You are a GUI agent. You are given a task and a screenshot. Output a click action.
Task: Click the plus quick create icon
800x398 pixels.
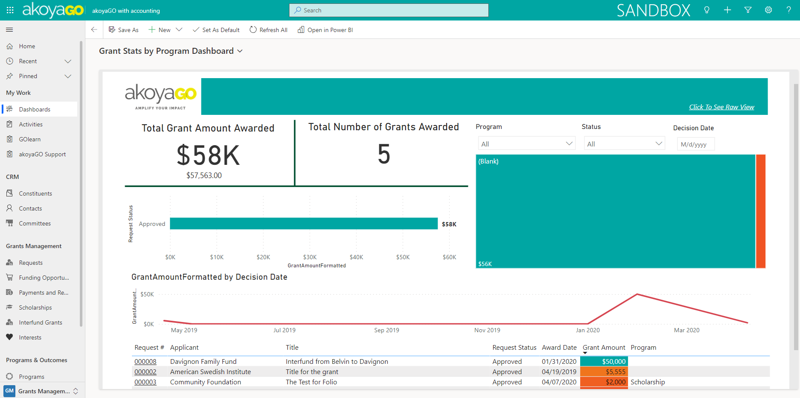[727, 10]
